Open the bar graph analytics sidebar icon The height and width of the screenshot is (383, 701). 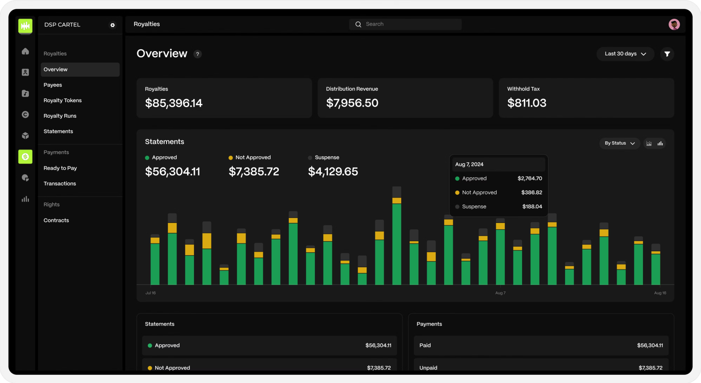[x=25, y=199]
